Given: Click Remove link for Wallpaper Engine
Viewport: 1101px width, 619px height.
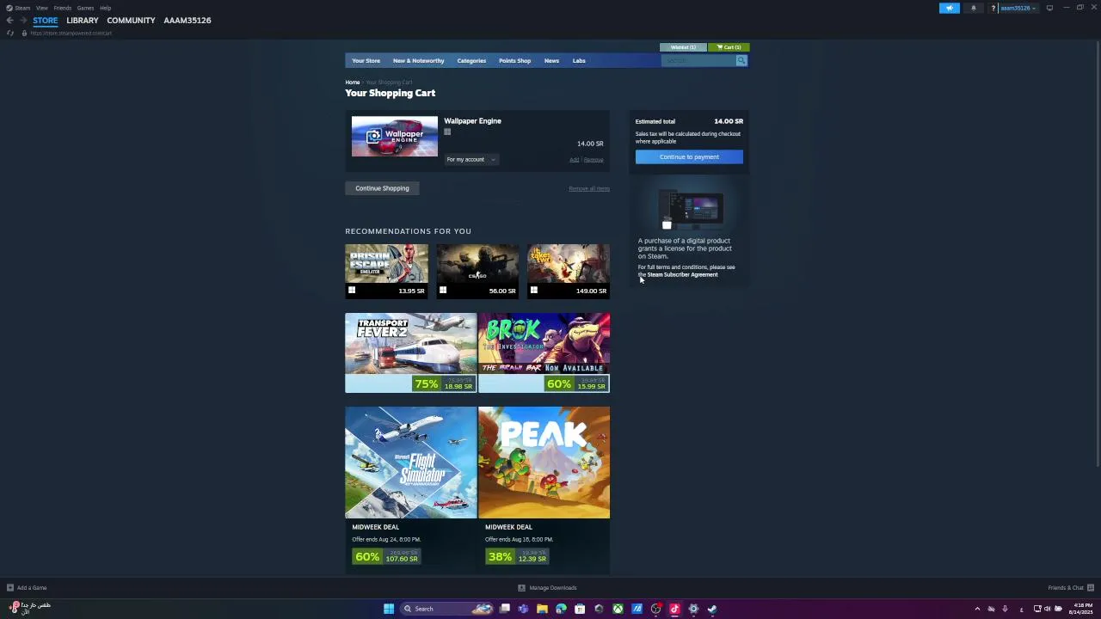Looking at the screenshot, I should point(594,160).
